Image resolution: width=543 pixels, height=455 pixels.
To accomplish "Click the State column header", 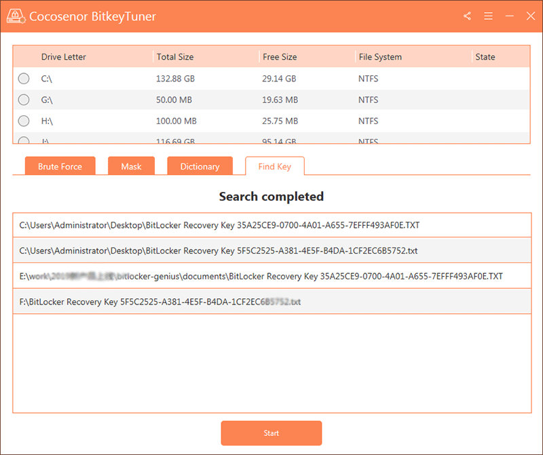I will 485,57.
